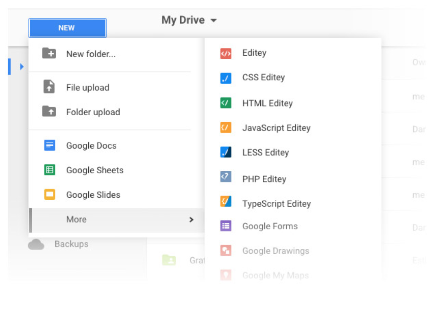Click the yellow Google Slides icon

[x=50, y=194]
